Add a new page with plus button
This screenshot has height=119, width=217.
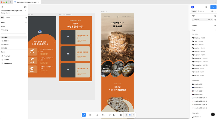(x=26, y=22)
